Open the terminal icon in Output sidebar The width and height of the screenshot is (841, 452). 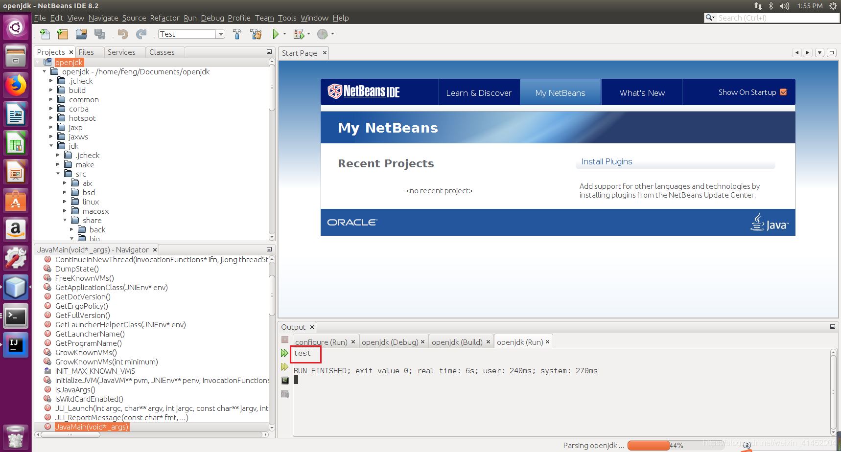pos(285,381)
